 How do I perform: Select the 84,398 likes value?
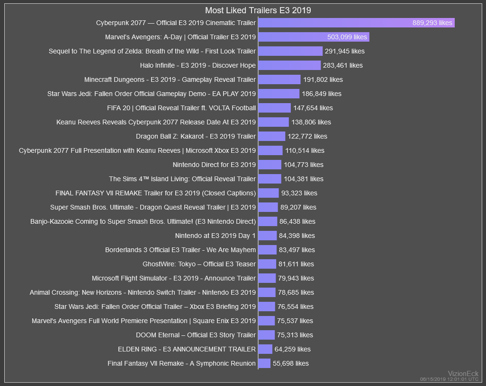click(297, 236)
